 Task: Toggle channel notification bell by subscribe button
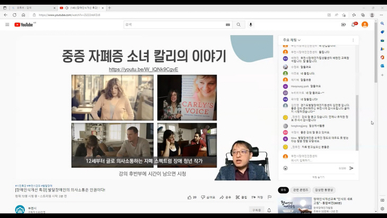pyautogui.click(x=269, y=210)
